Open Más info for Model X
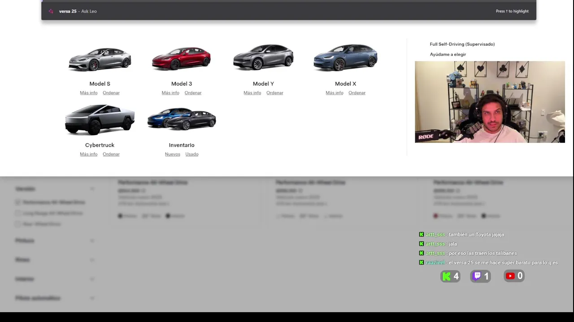Viewport: 574px width, 322px height. [334, 93]
